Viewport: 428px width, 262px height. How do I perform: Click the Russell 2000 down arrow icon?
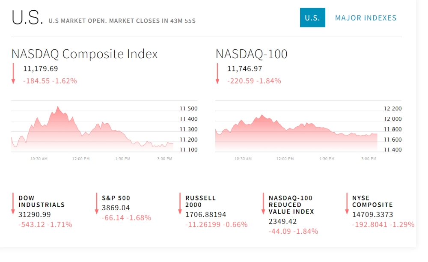pyautogui.click(x=180, y=204)
